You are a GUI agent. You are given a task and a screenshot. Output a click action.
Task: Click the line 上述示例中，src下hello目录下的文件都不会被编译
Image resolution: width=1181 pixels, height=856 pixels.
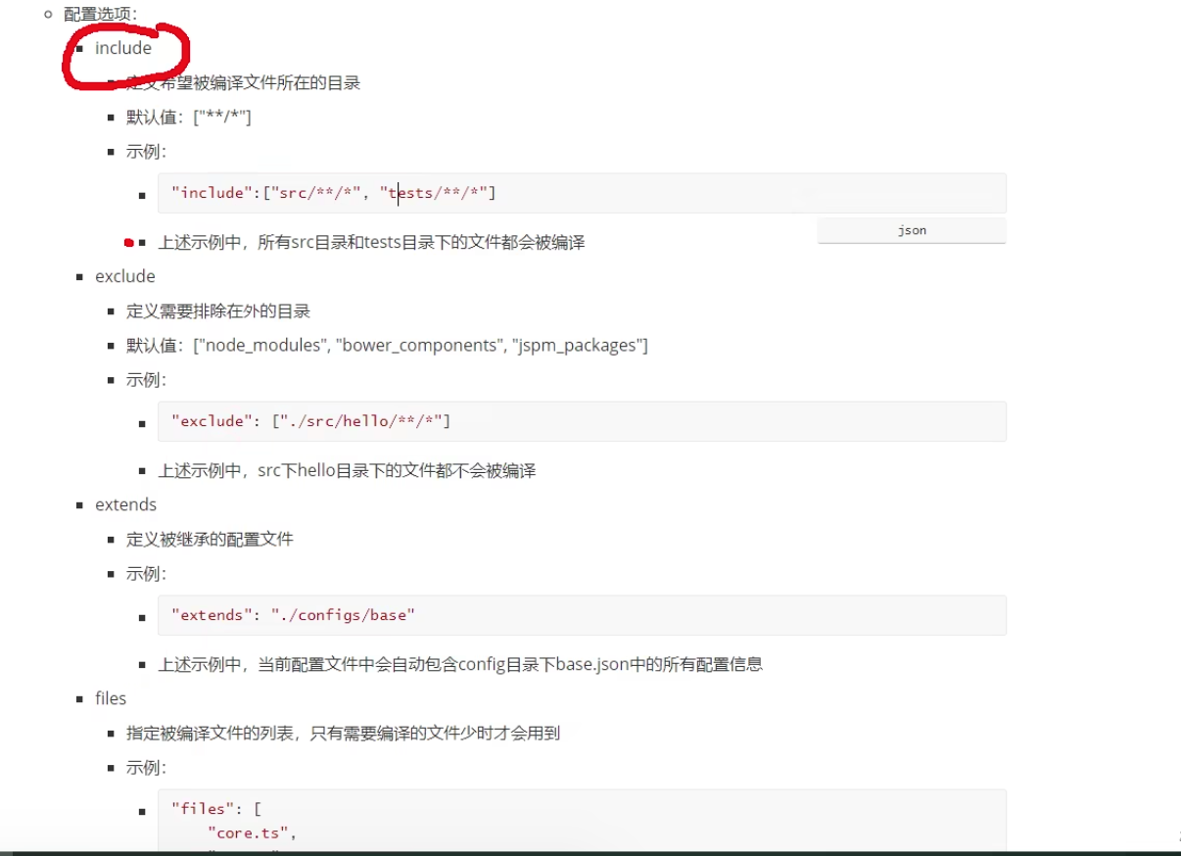(347, 471)
